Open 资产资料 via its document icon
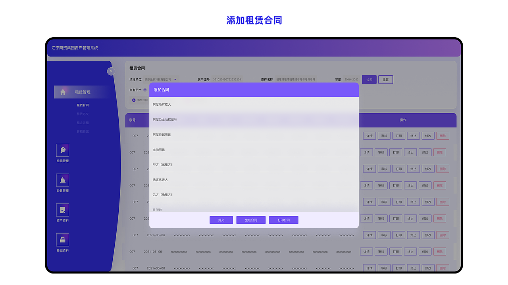Image resolution: width=508 pixels, height=285 pixels. click(63, 210)
